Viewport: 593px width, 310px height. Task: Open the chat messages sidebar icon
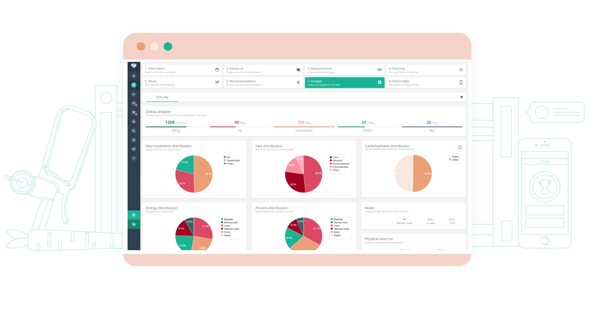134,103
